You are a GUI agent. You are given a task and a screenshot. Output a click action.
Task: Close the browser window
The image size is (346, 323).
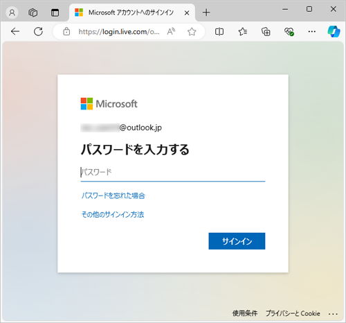pyautogui.click(x=334, y=9)
